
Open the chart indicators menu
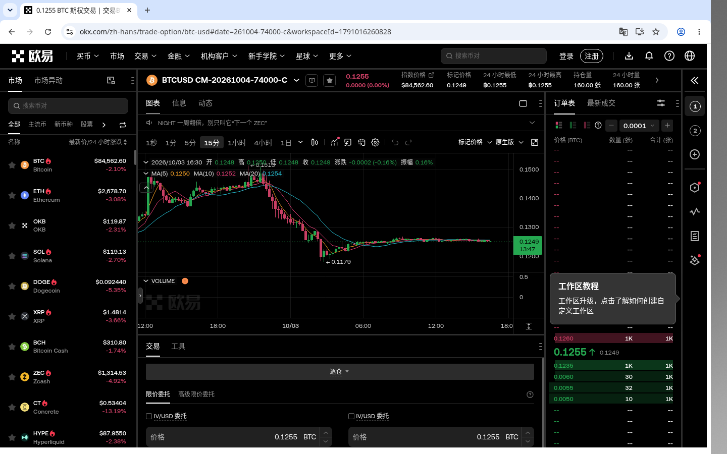coord(334,142)
